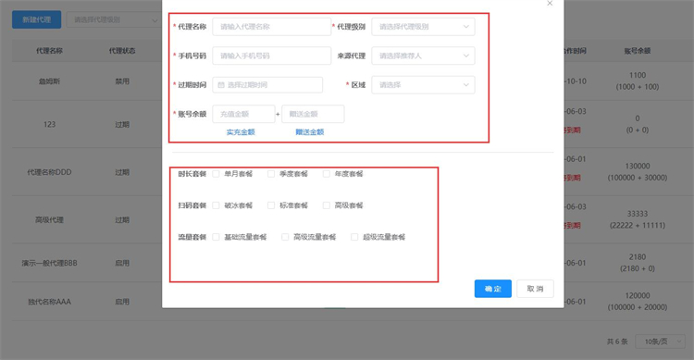Click the 手机号码 input field
Image resolution: width=694 pixels, height=360 pixels.
click(272, 56)
